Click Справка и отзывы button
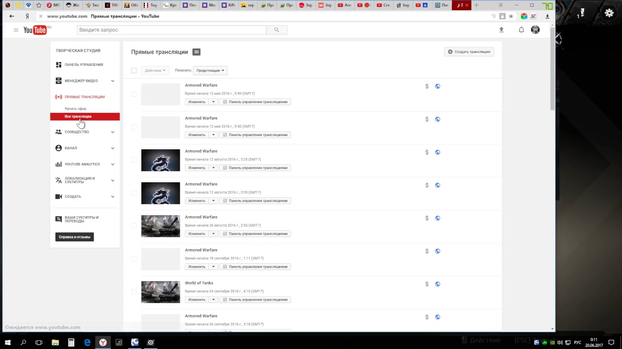The width and height of the screenshot is (622, 349). coord(74,237)
